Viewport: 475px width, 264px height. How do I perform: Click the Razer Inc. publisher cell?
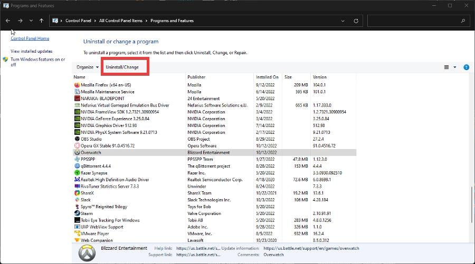tap(196, 173)
